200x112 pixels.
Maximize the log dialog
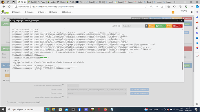pyautogui.click(x=178, y=20)
